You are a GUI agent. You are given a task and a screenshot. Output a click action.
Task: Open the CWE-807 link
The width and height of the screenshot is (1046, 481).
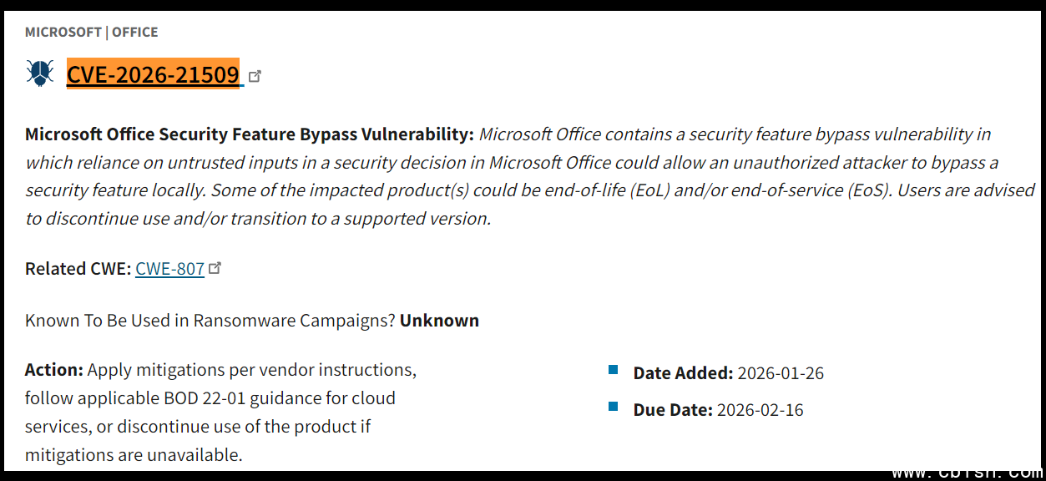(x=169, y=269)
